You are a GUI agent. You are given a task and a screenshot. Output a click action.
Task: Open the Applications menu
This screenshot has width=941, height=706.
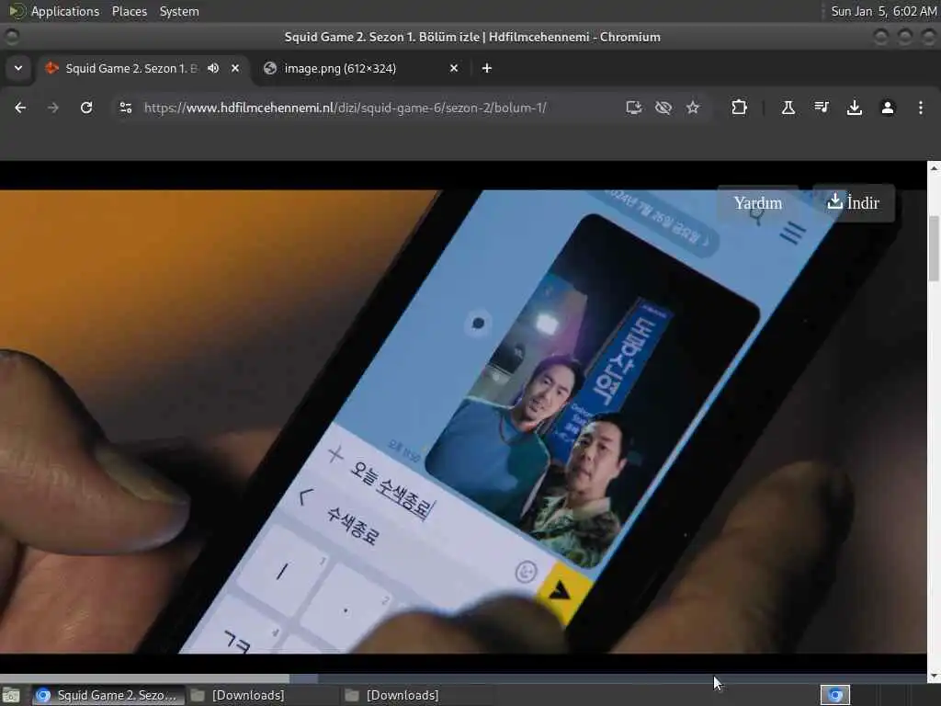(65, 11)
